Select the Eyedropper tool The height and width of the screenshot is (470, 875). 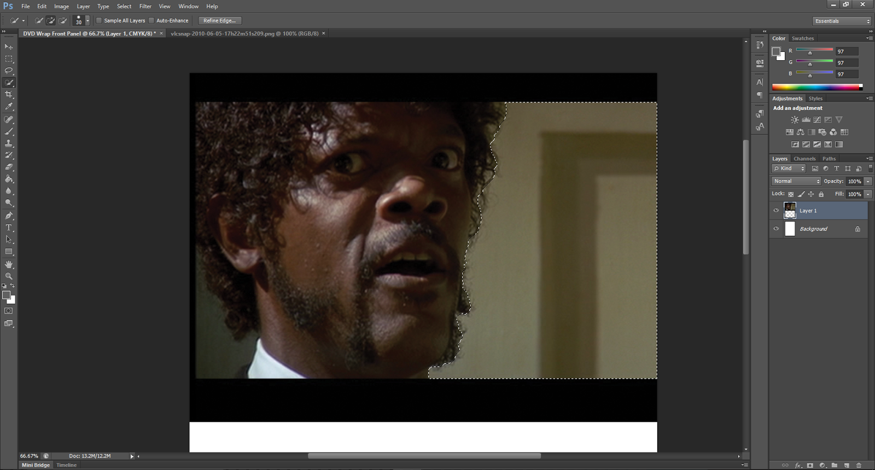9,107
